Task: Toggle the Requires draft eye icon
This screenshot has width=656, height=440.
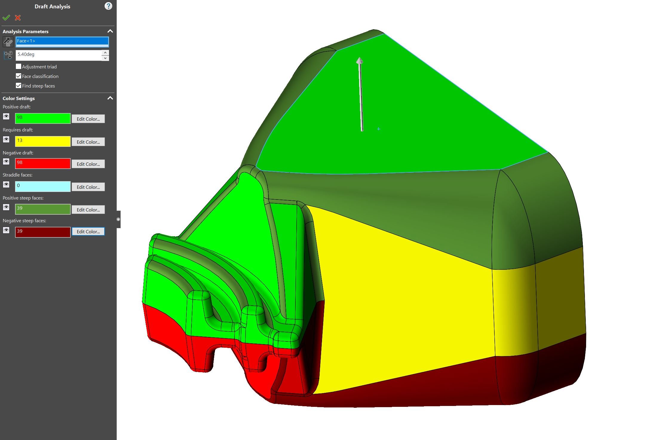Action: tap(6, 139)
